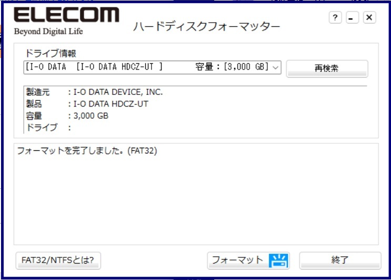
Task: Minimize the formatter window
Action: point(352,17)
